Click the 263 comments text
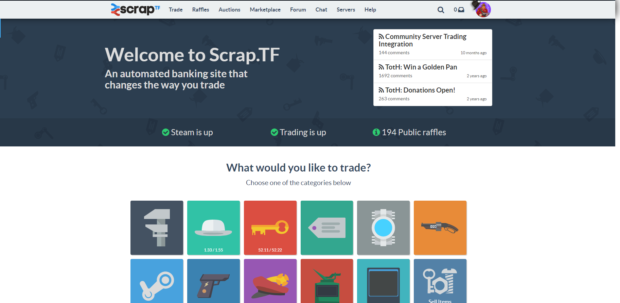Viewport: 620px width, 303px height. point(394,99)
